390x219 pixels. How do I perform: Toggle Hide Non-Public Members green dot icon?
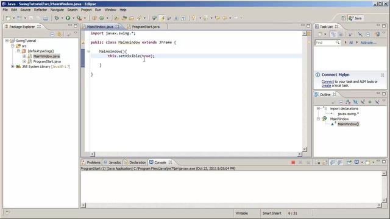click(370, 102)
